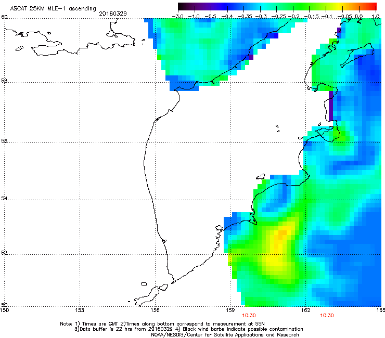Pick the -0.05 color scale label
This screenshot has height=338, width=385.
345,17
